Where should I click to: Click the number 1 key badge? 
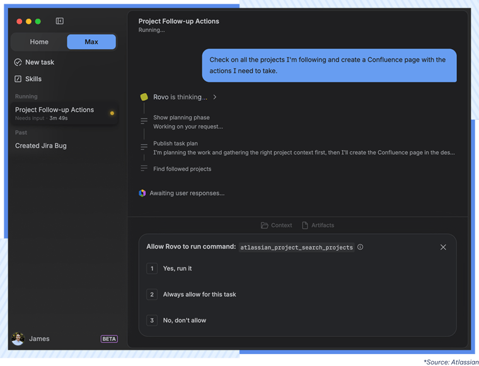click(x=152, y=268)
